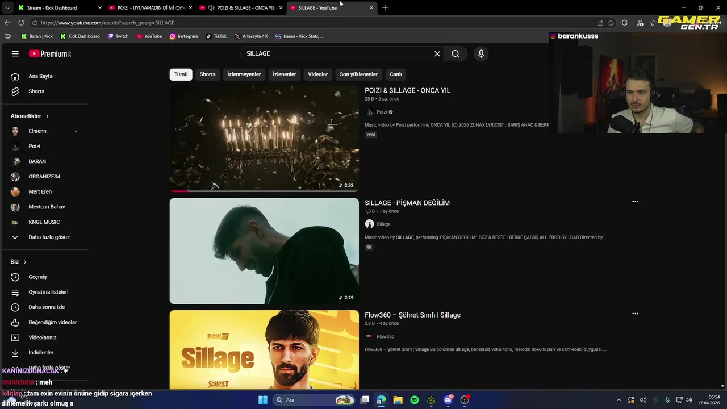Open TikTok bookmark in bookmarks bar

(x=216, y=36)
